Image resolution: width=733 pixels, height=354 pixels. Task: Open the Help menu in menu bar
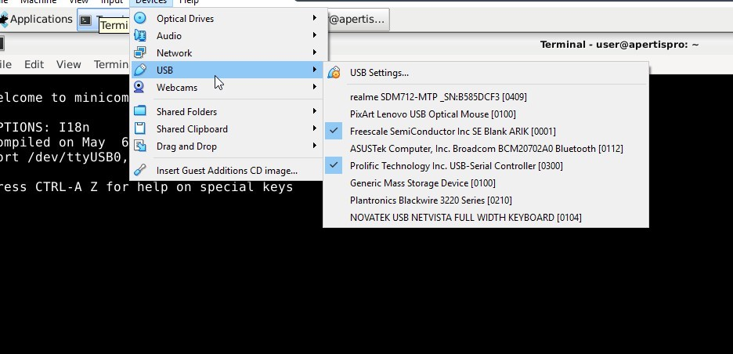coord(189,2)
